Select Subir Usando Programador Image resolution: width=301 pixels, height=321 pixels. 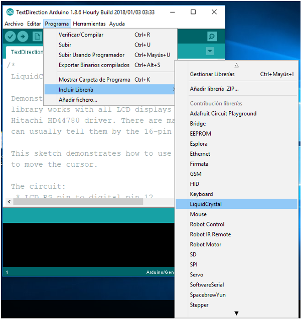point(109,55)
